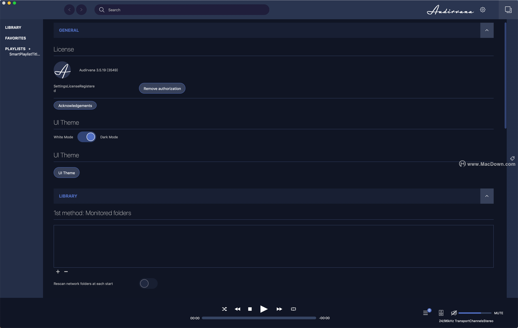Screen dimensions: 518x328
Task: Start playback with the play button
Action: (x=264, y=309)
